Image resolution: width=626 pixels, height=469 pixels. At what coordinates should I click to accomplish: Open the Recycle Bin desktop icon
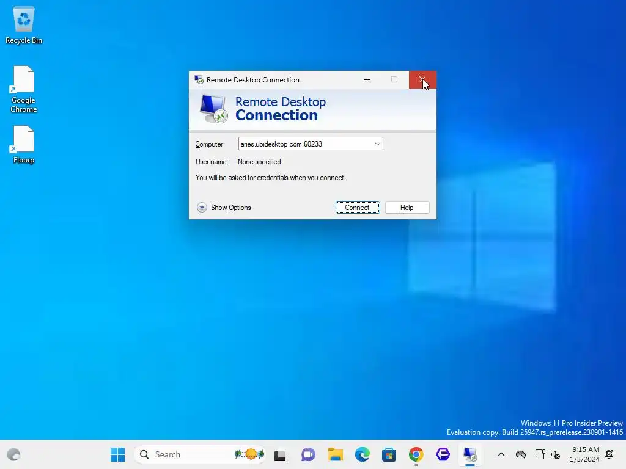click(24, 26)
